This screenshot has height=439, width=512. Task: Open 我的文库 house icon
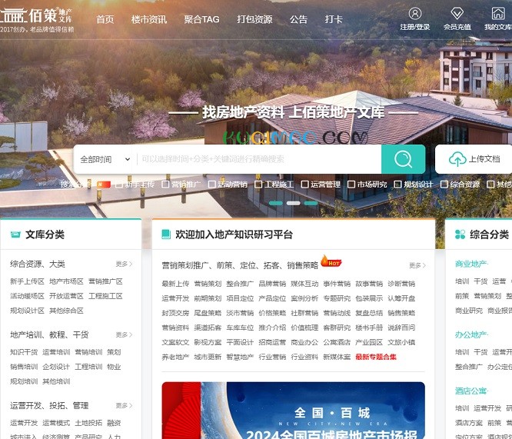tap(498, 13)
